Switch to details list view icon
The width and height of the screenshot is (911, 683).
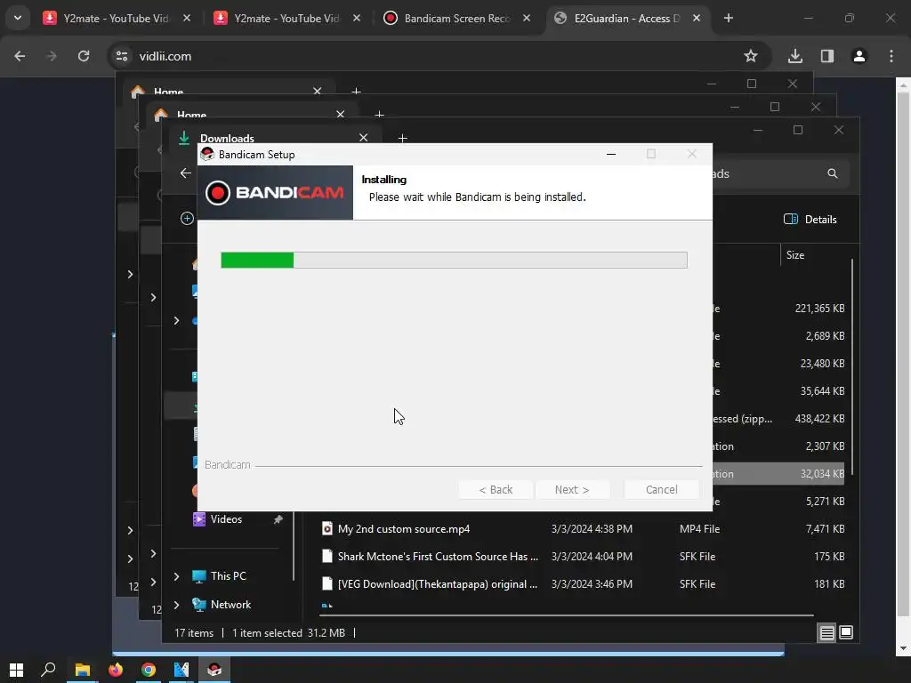coord(826,632)
